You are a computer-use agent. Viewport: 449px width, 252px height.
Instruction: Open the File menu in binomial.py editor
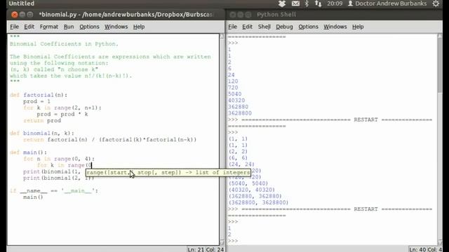click(14, 27)
